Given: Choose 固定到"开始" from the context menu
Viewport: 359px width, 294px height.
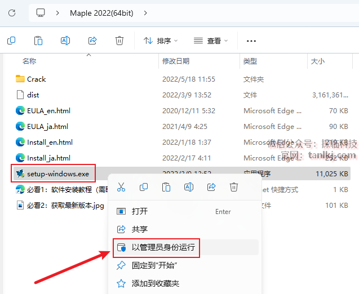Looking at the screenshot, I should click(x=185, y=265).
